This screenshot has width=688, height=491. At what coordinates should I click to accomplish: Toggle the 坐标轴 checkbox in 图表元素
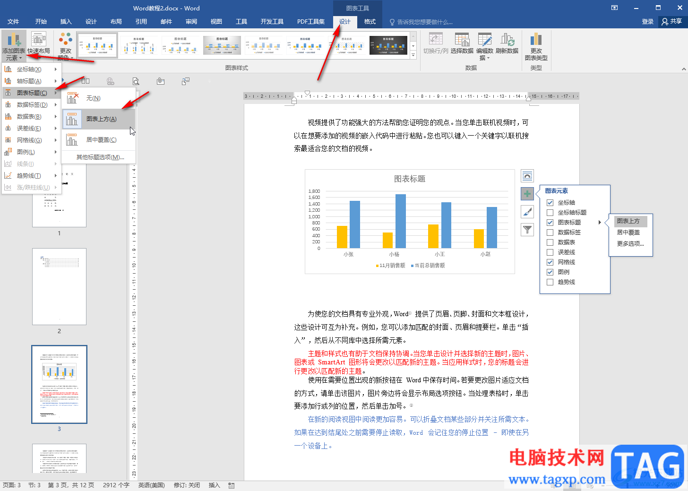(x=550, y=203)
